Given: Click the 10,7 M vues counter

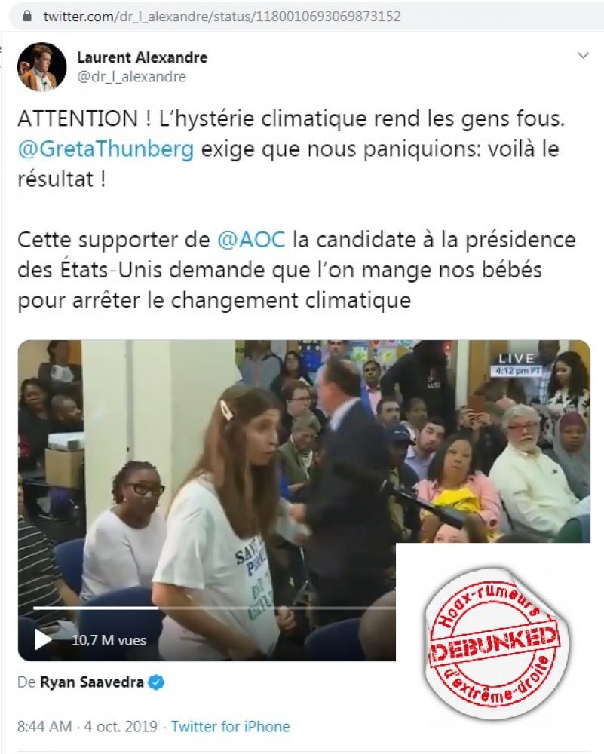Looking at the screenshot, I should [109, 640].
